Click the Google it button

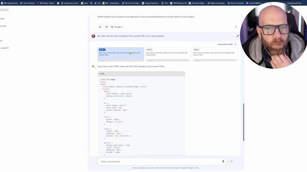pyautogui.click(x=117, y=27)
